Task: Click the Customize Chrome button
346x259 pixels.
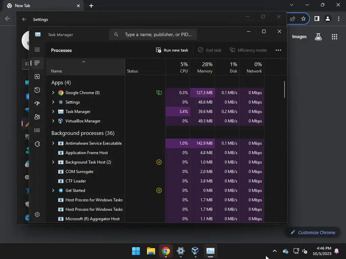Action: point(313,232)
